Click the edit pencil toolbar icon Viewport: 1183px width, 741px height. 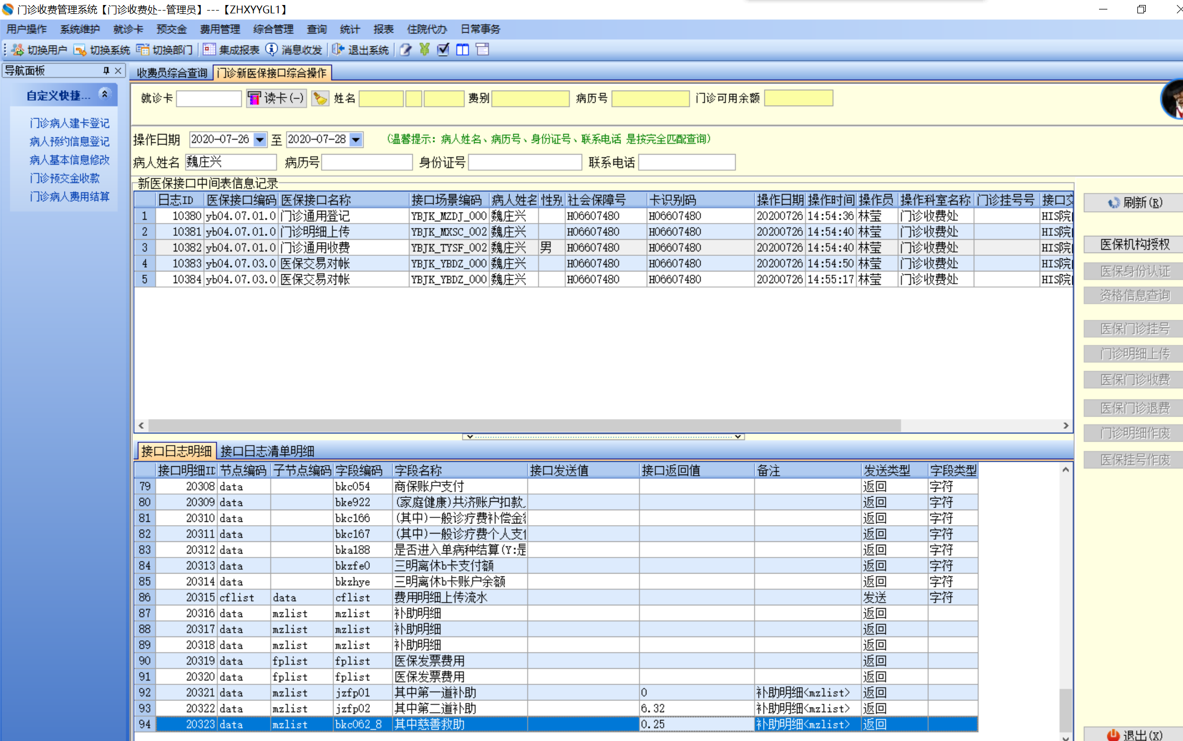pos(406,50)
